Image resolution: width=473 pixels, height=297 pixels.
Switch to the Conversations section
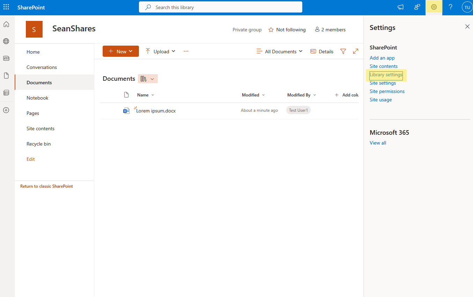coord(42,67)
